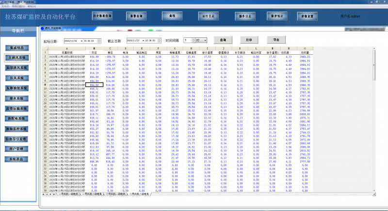Click the interval value spinner arrows
Viewport: 388px width, 211px height.
tap(194, 40)
